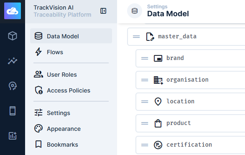Click the Data Model page heading
The width and height of the screenshot is (245, 155).
tap(168, 14)
